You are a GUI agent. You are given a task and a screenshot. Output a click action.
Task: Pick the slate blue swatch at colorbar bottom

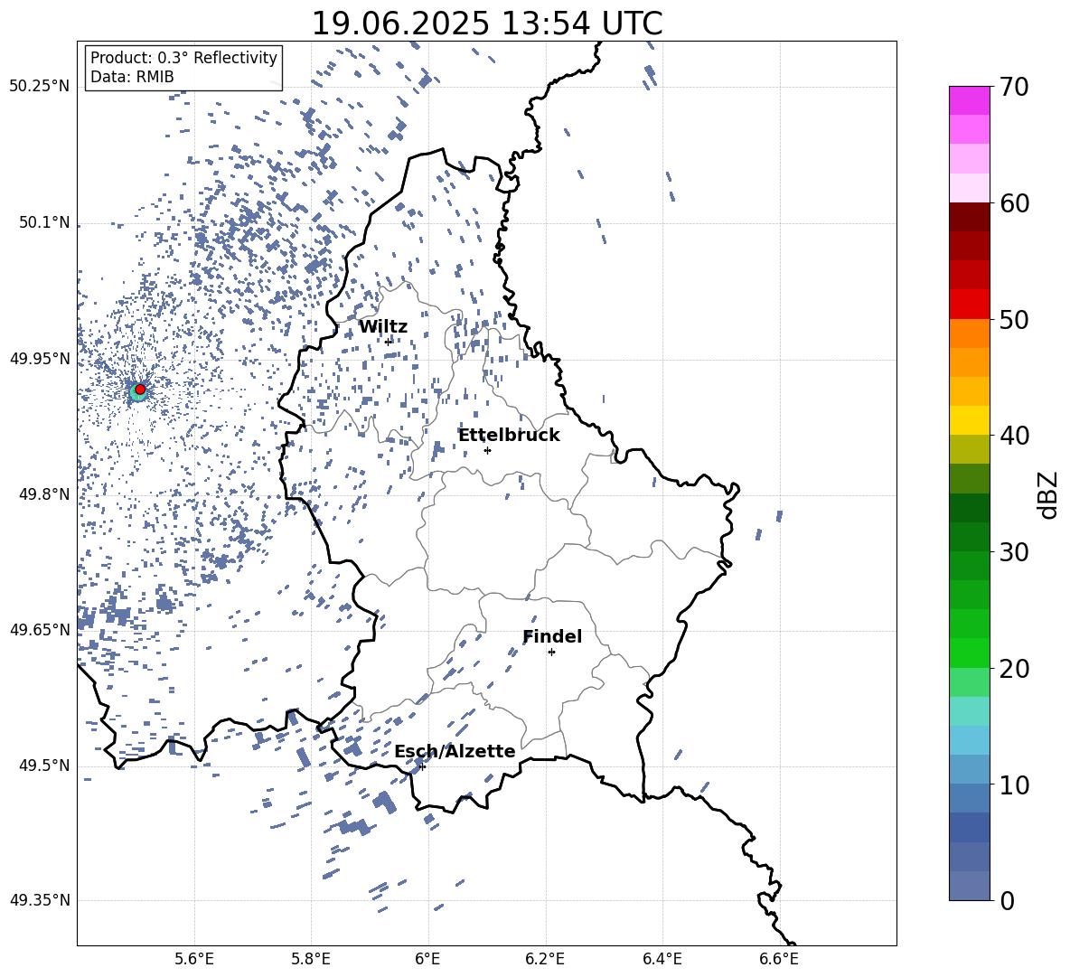click(x=970, y=886)
